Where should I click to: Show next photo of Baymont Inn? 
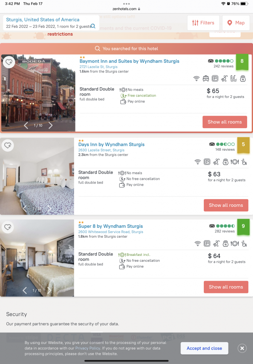50,125
